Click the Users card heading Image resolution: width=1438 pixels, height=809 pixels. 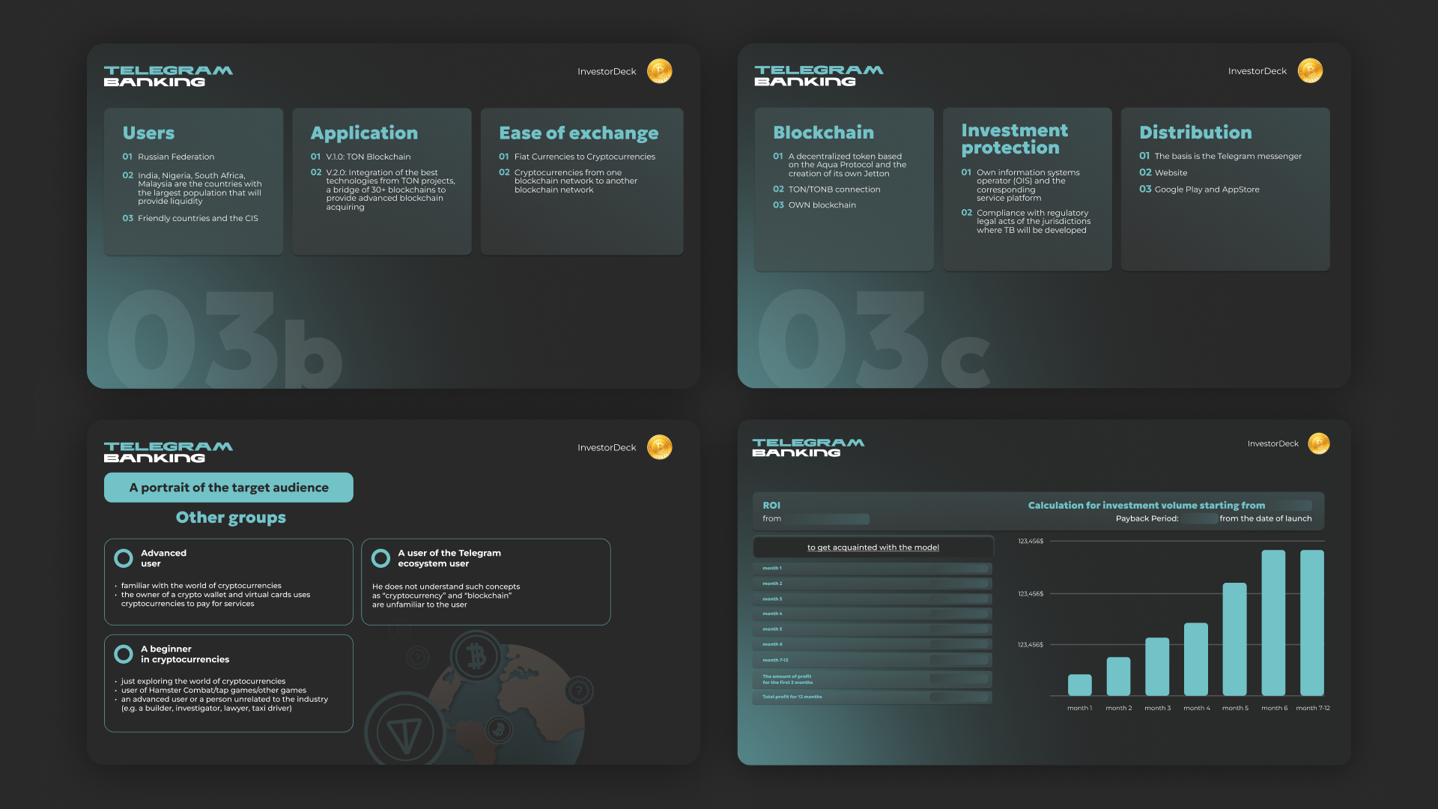click(148, 133)
